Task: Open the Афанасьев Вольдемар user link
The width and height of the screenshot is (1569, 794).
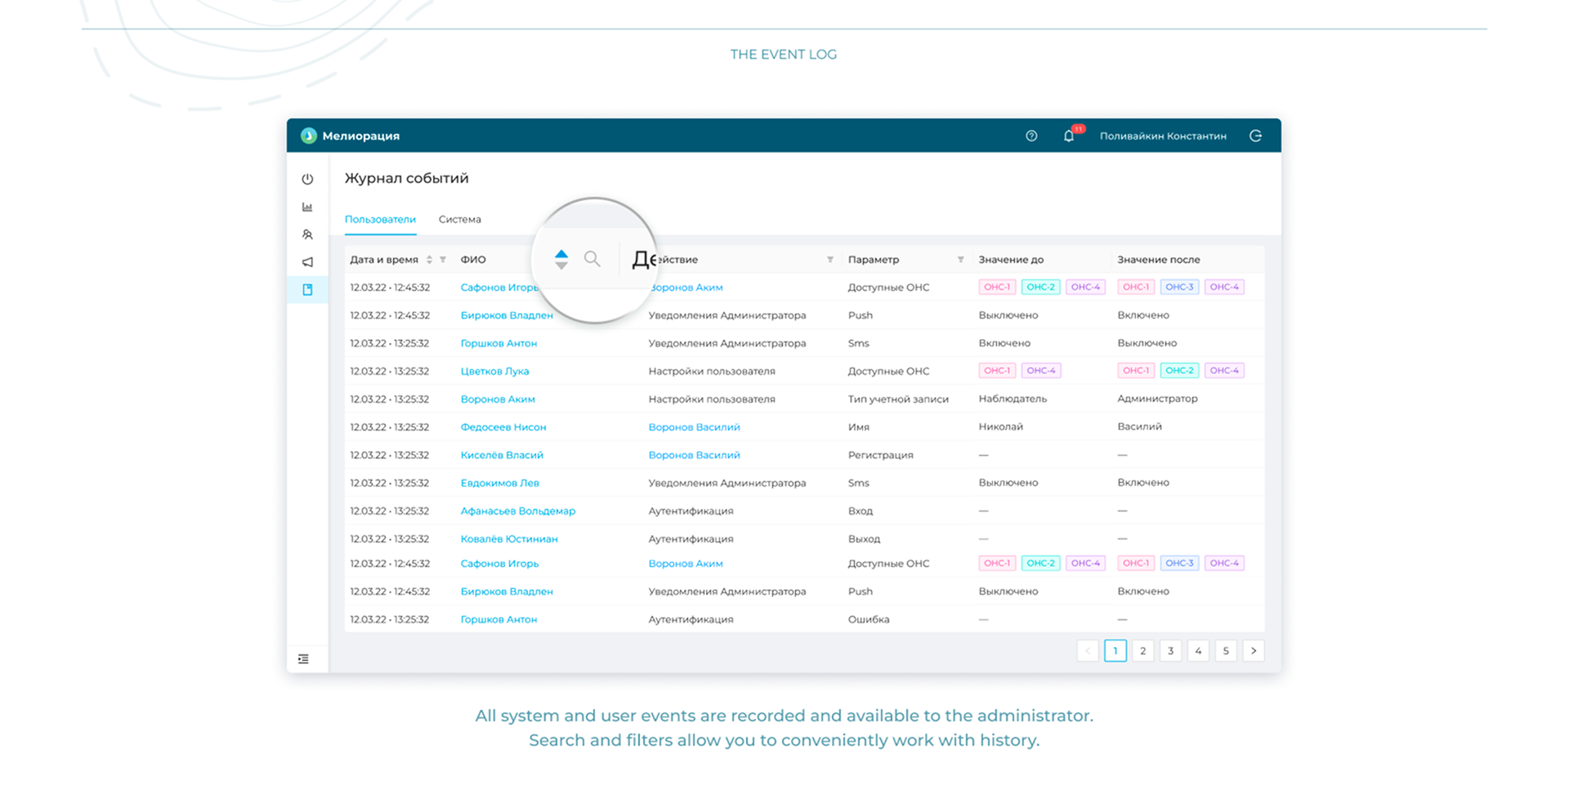Action: click(x=517, y=511)
